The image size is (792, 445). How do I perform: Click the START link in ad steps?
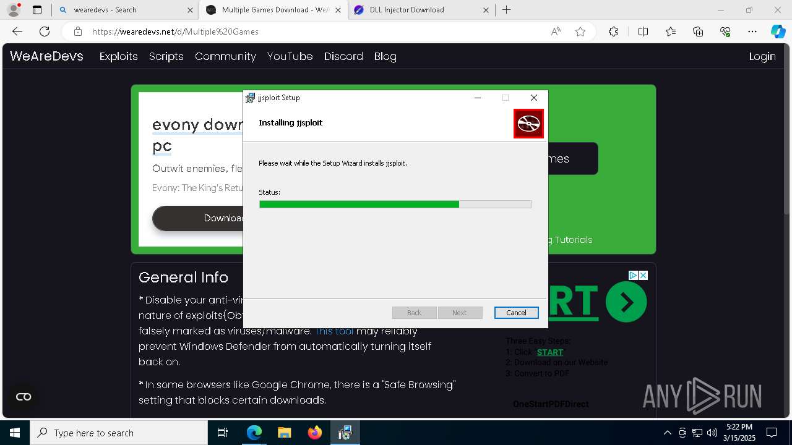click(x=550, y=352)
